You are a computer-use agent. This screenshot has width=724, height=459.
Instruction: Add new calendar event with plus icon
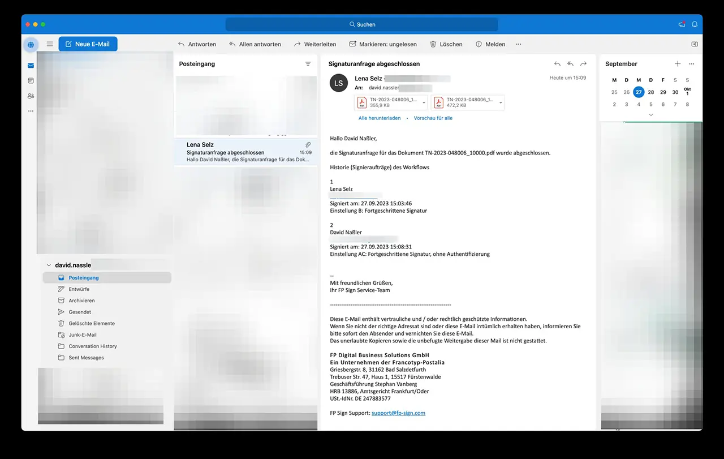click(678, 64)
